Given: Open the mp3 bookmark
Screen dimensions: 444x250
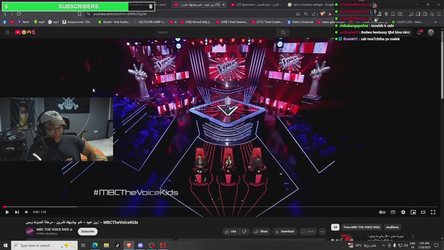Looking at the screenshot, I should [x=53, y=22].
